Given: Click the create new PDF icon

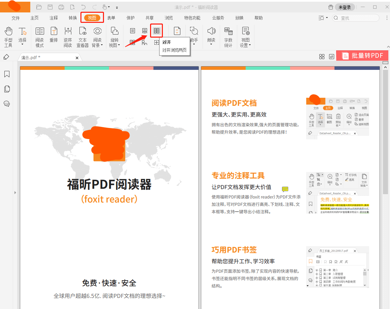Looking at the screenshot, I should 72,7.
